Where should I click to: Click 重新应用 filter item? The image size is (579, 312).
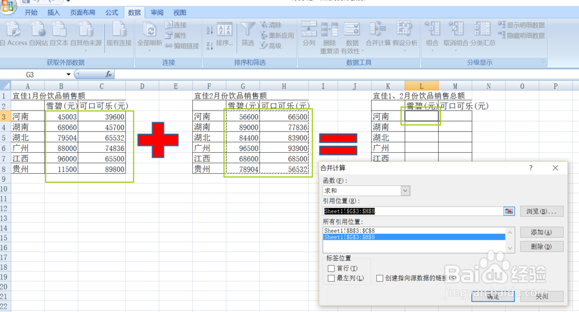click(x=277, y=35)
